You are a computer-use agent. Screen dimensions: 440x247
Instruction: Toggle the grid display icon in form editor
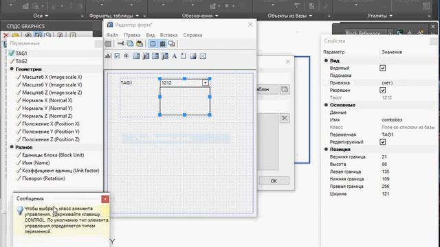pos(162,44)
